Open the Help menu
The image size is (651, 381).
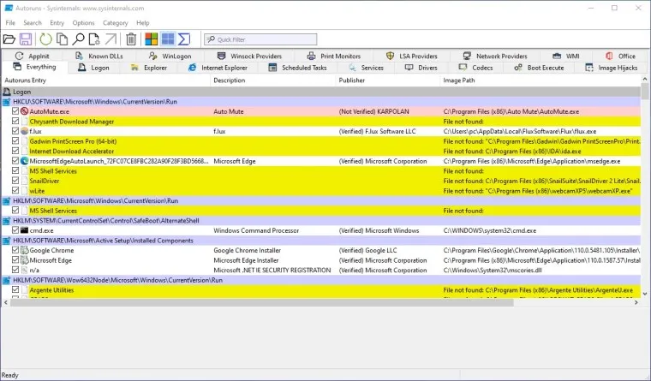(x=143, y=23)
